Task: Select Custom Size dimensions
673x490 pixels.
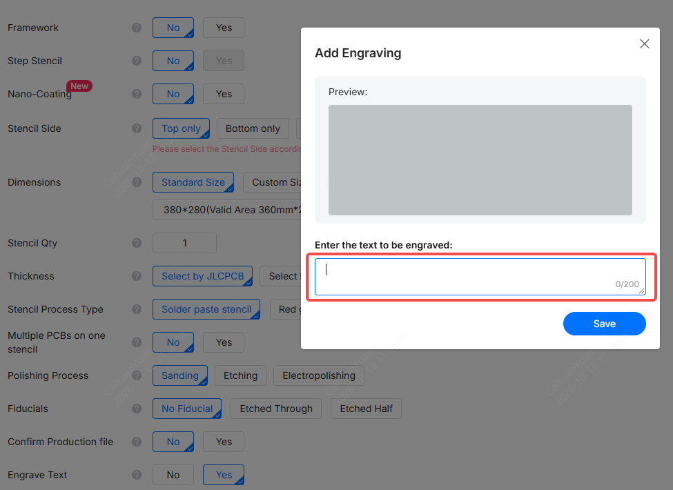Action: (272, 182)
